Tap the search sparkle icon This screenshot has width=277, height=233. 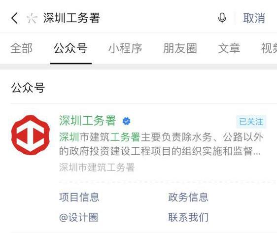coord(32,18)
